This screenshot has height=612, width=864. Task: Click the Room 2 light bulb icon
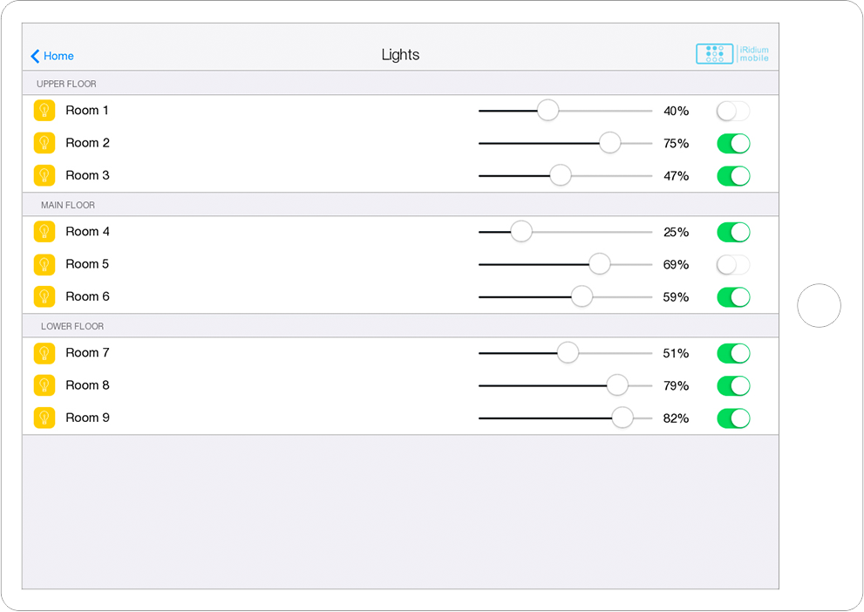pyautogui.click(x=44, y=143)
